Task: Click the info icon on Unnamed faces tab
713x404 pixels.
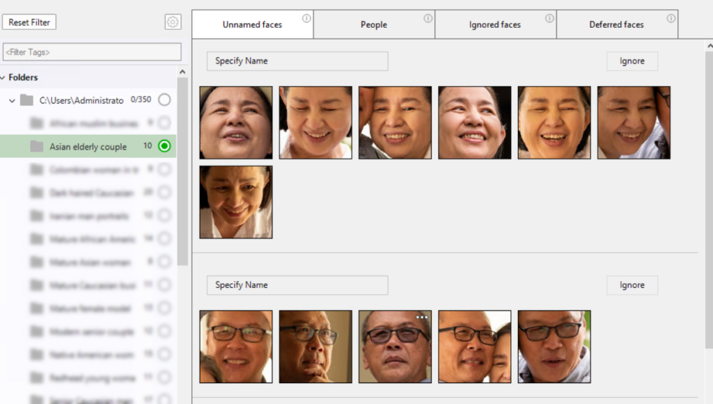Action: 306,19
